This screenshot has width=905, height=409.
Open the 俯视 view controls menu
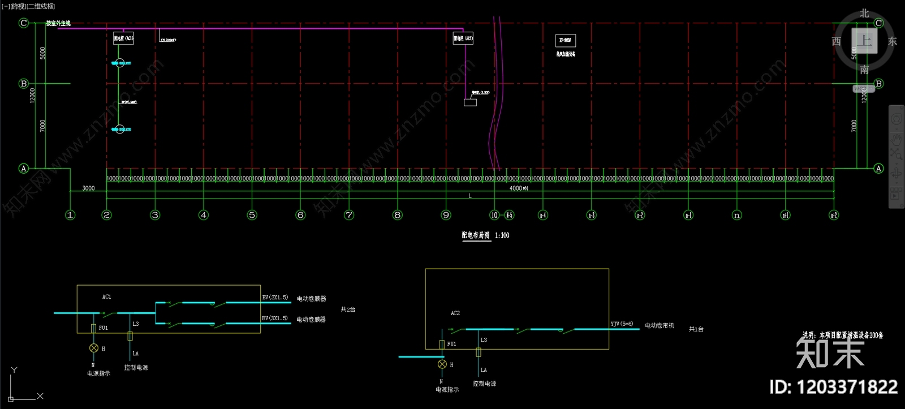pyautogui.click(x=19, y=6)
